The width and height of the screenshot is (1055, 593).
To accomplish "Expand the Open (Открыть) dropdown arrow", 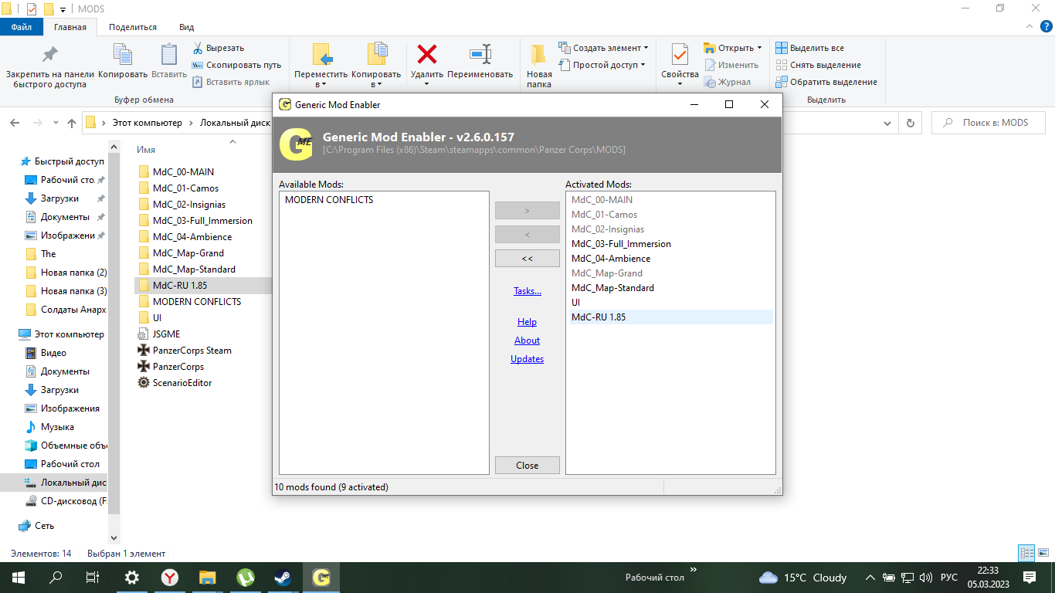I will pyautogui.click(x=759, y=48).
